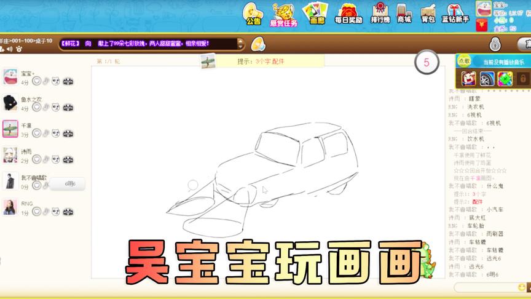
Task: Click the crown icon in RNG's row
Action: (x=68, y=212)
